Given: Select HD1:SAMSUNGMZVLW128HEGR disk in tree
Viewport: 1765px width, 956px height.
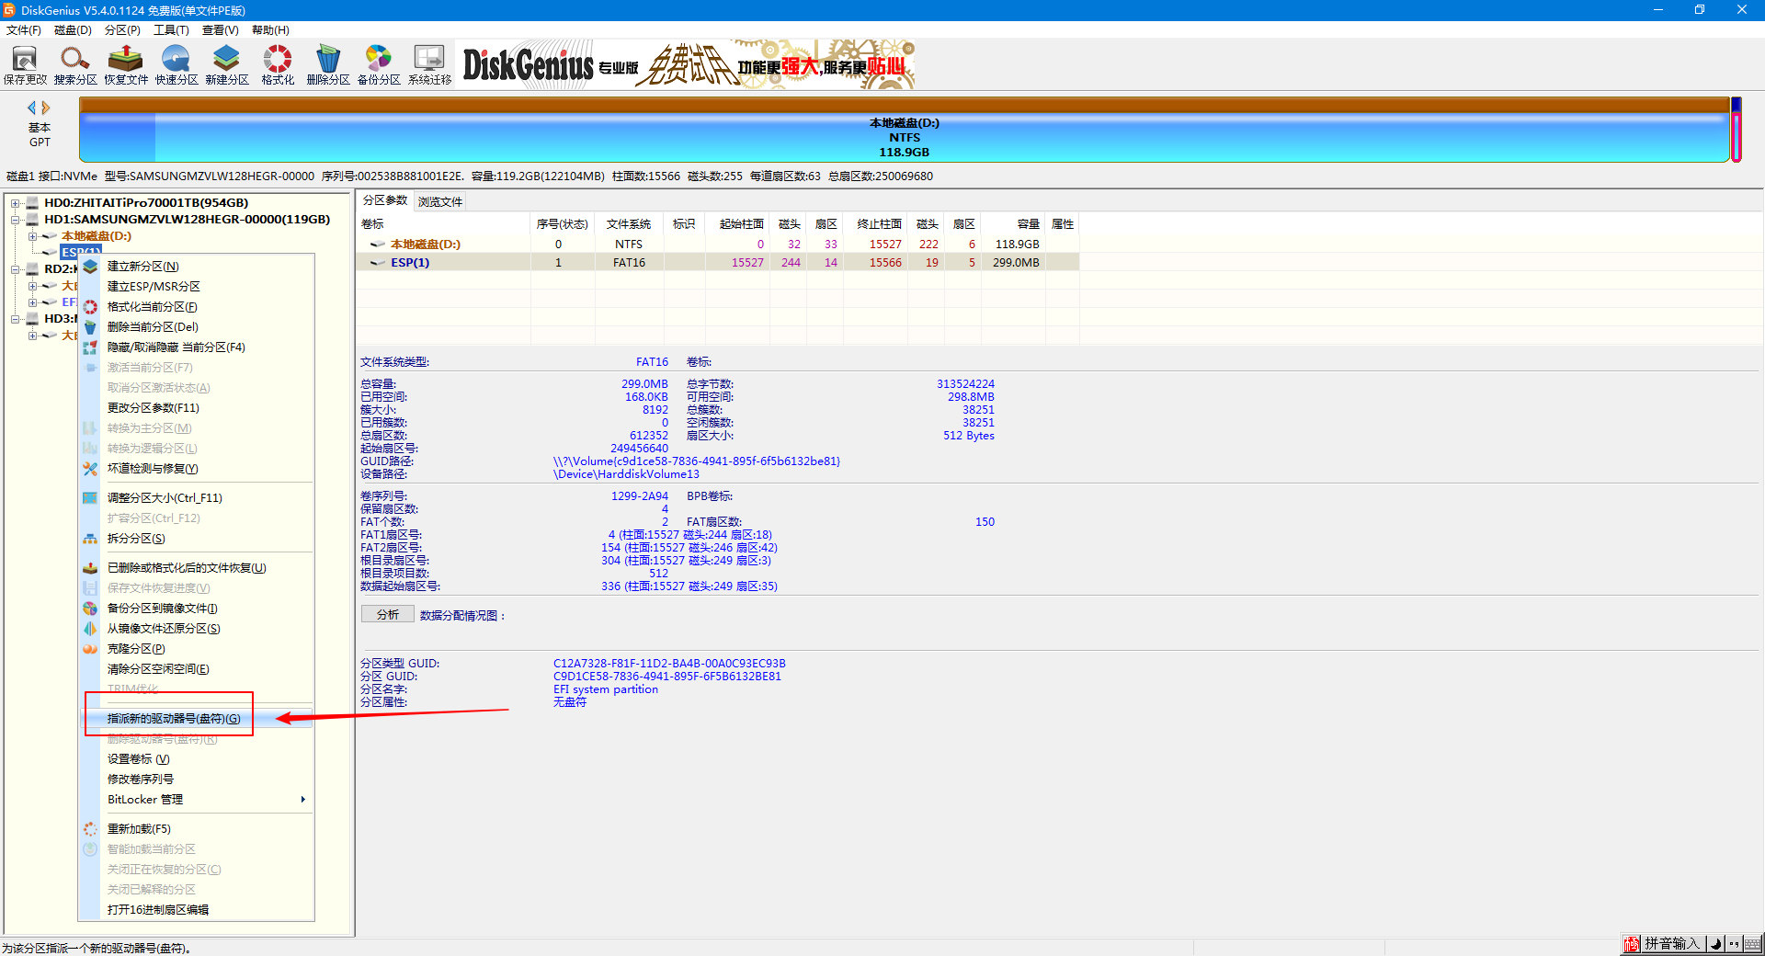Looking at the screenshot, I should (188, 220).
